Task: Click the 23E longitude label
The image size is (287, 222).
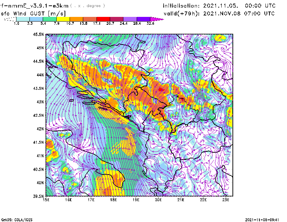Action: (x=226, y=200)
